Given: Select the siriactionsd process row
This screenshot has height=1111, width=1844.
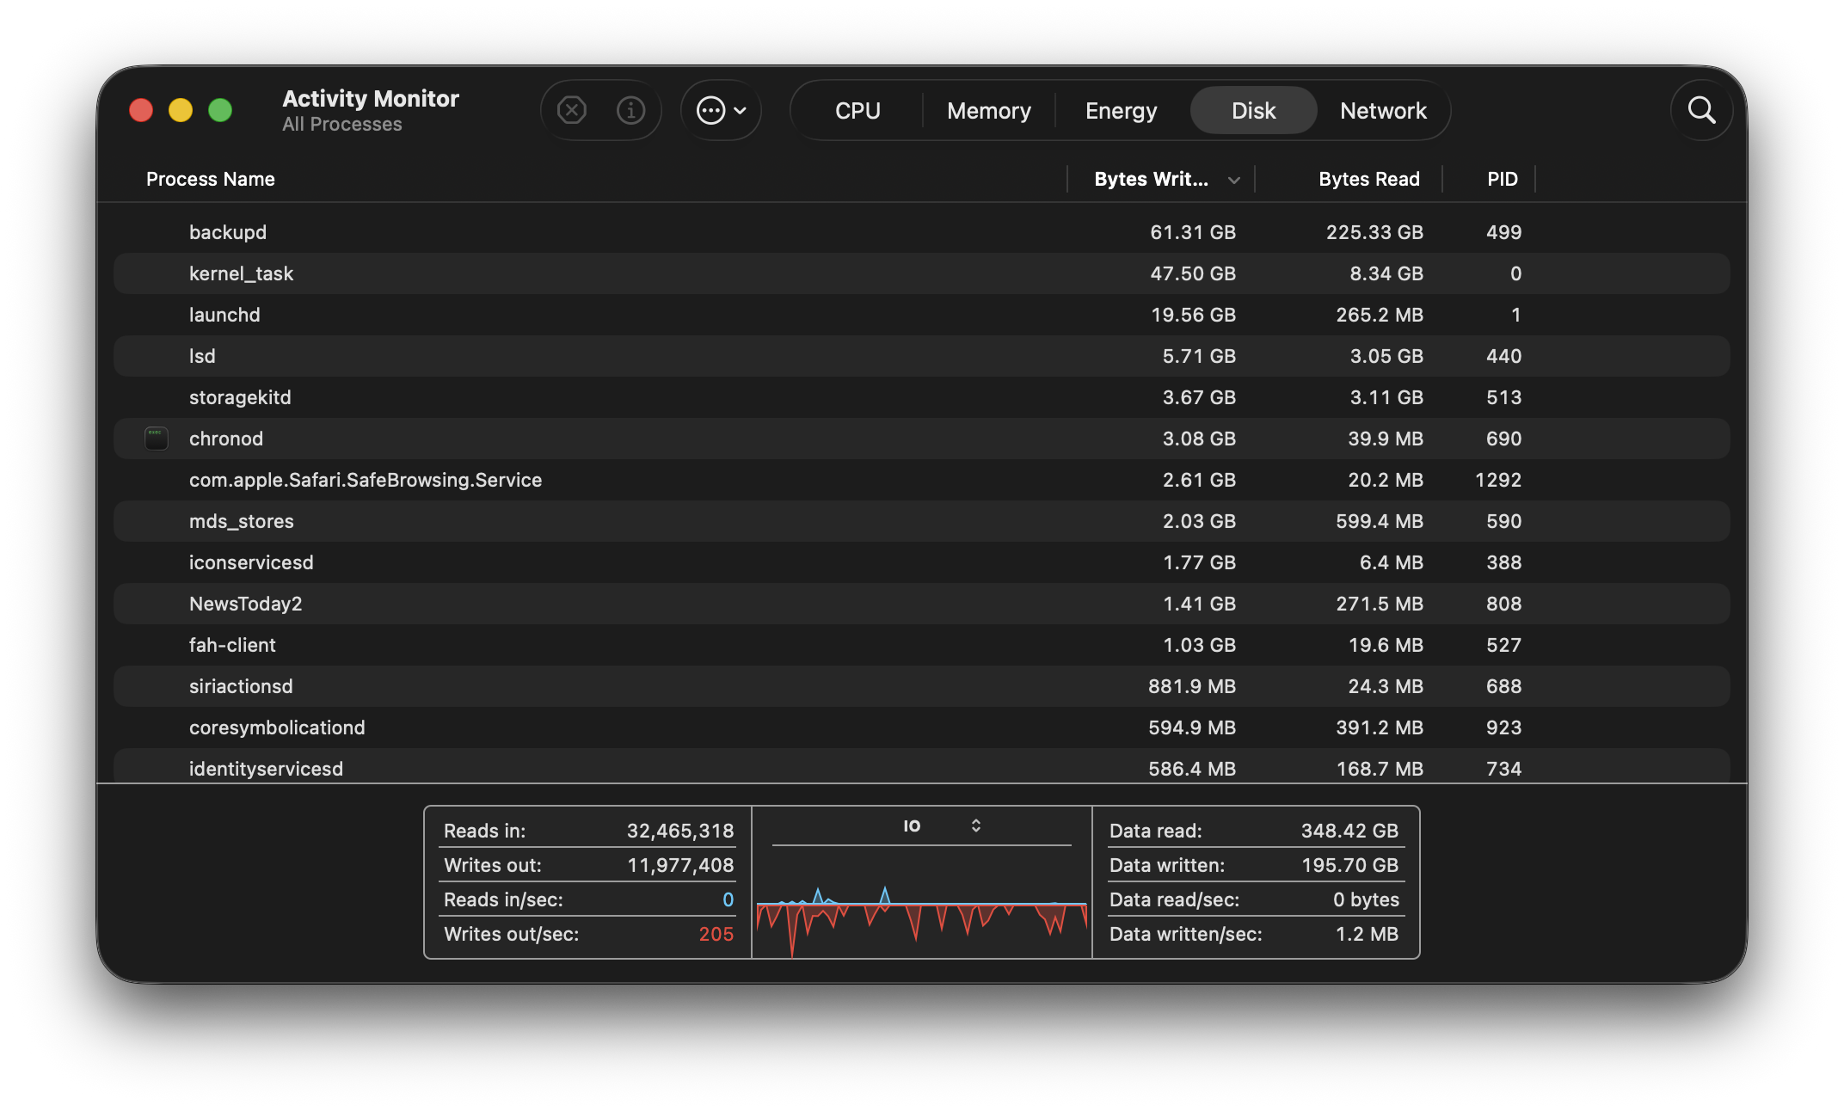Looking at the screenshot, I should [x=922, y=686].
